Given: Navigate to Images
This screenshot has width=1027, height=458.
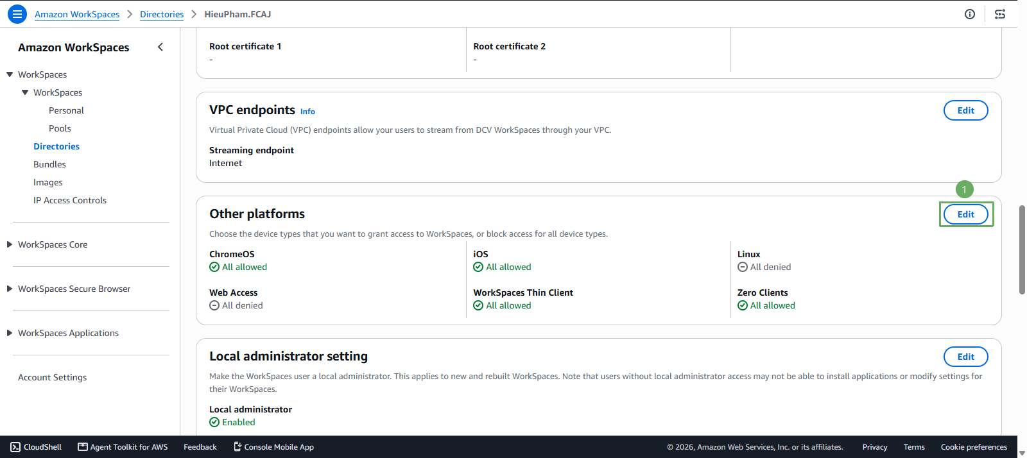Looking at the screenshot, I should click(x=48, y=182).
